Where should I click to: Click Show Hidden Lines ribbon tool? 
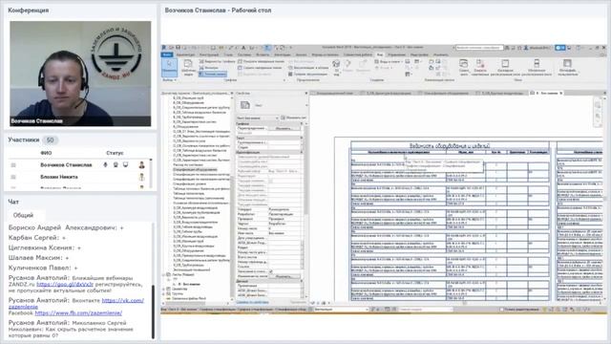click(x=261, y=61)
